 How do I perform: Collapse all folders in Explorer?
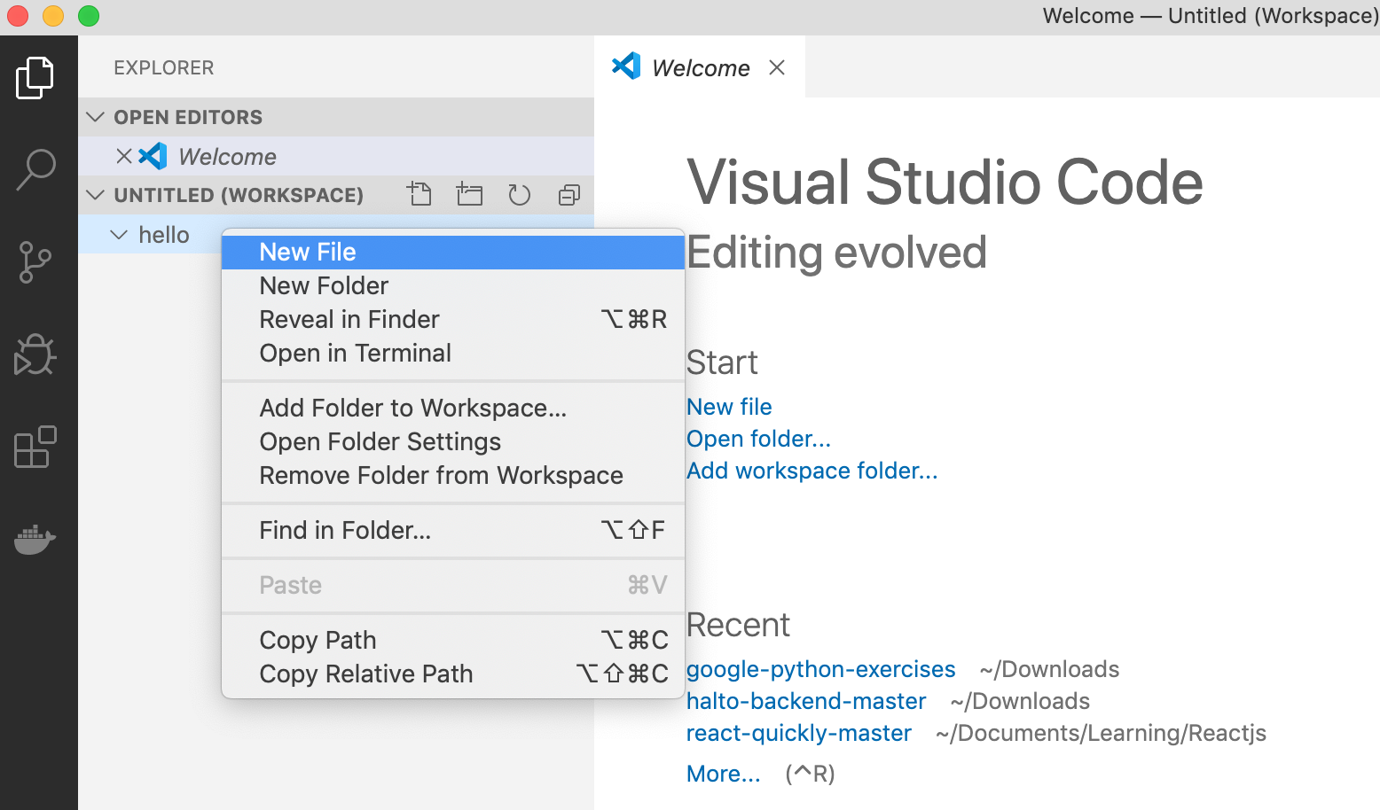(568, 194)
